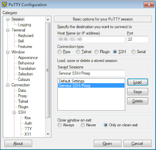Viewport: 156px width, 150px height.
Task: Collapse the Connection tree node
Action: coord(8,85)
